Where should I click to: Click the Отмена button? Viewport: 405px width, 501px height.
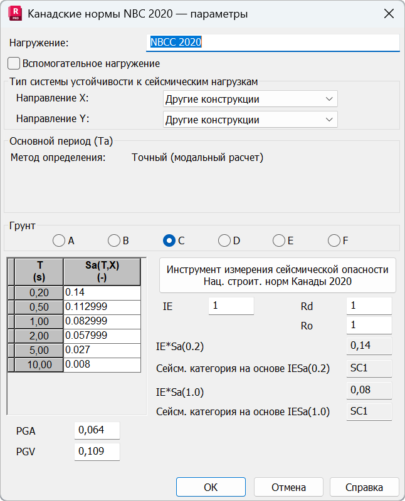(x=288, y=487)
